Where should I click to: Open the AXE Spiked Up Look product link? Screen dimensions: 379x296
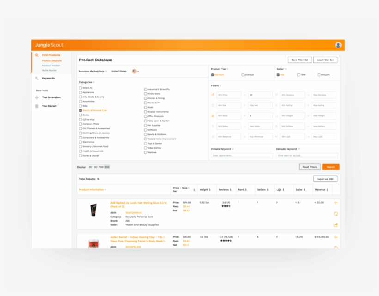pos(139,205)
